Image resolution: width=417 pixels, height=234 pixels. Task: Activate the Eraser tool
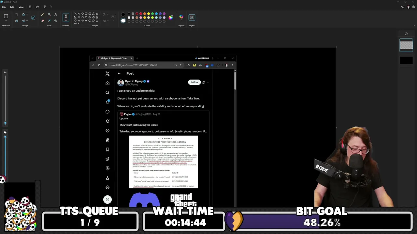(x=43, y=21)
